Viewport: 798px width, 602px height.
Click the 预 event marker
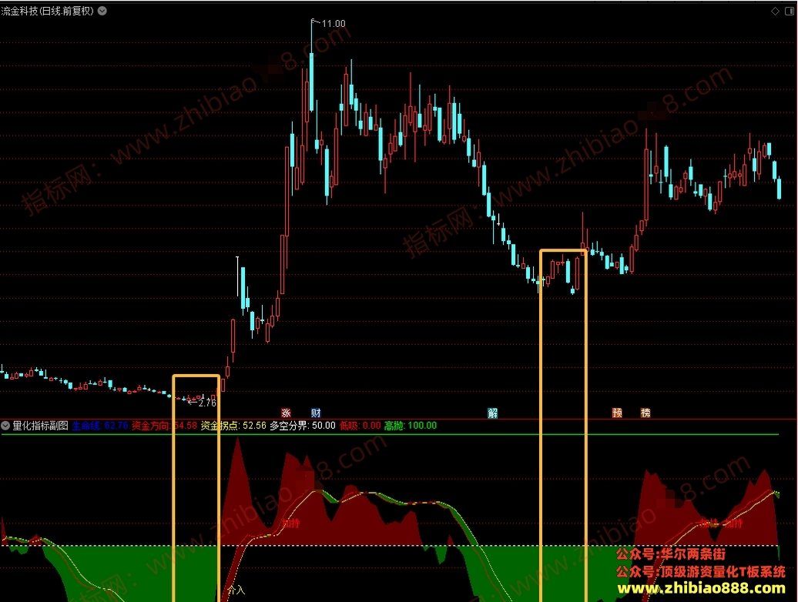(617, 413)
